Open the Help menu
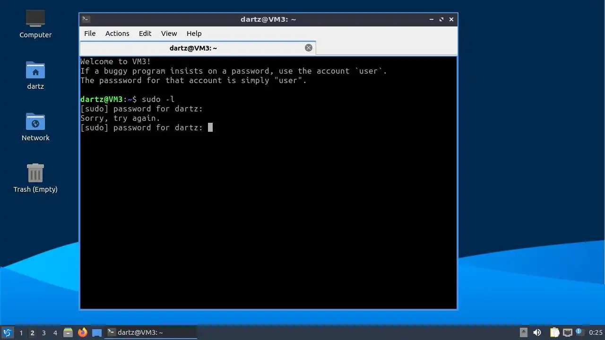The image size is (605, 340). pos(194,34)
